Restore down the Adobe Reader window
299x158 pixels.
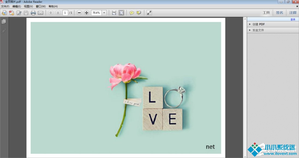click(x=288, y=2)
